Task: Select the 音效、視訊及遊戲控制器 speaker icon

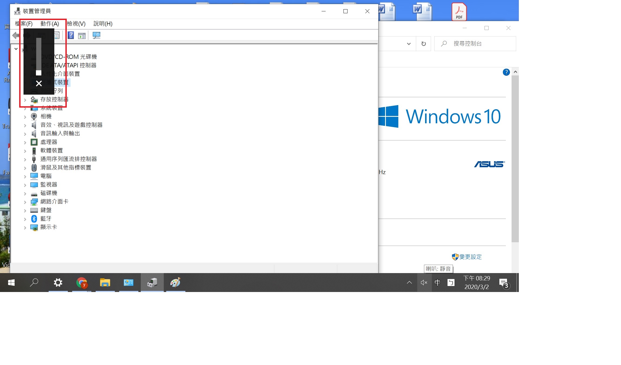Action: coord(34,125)
